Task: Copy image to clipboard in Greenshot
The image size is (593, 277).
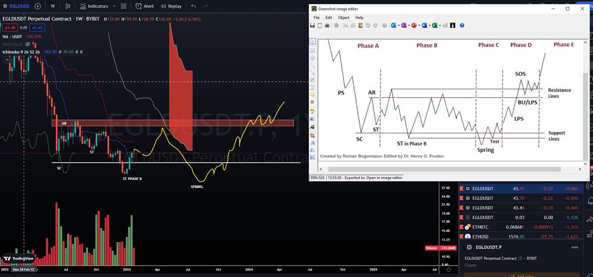Action: pyautogui.click(x=320, y=25)
